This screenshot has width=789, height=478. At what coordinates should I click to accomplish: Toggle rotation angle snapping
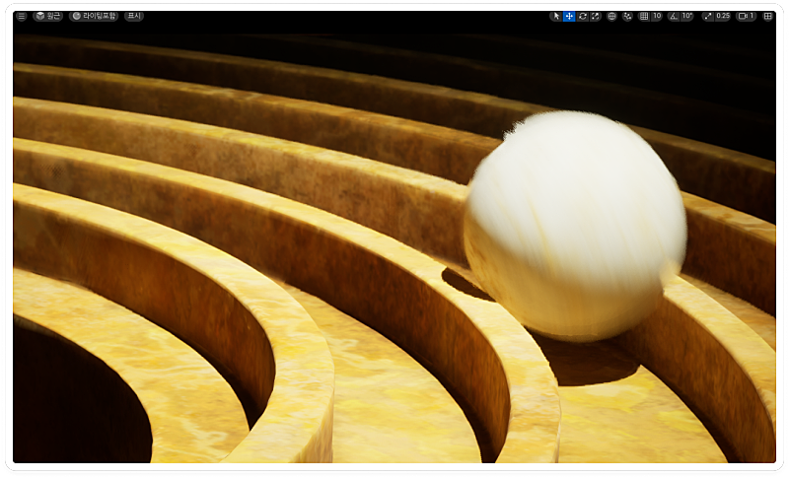675,16
